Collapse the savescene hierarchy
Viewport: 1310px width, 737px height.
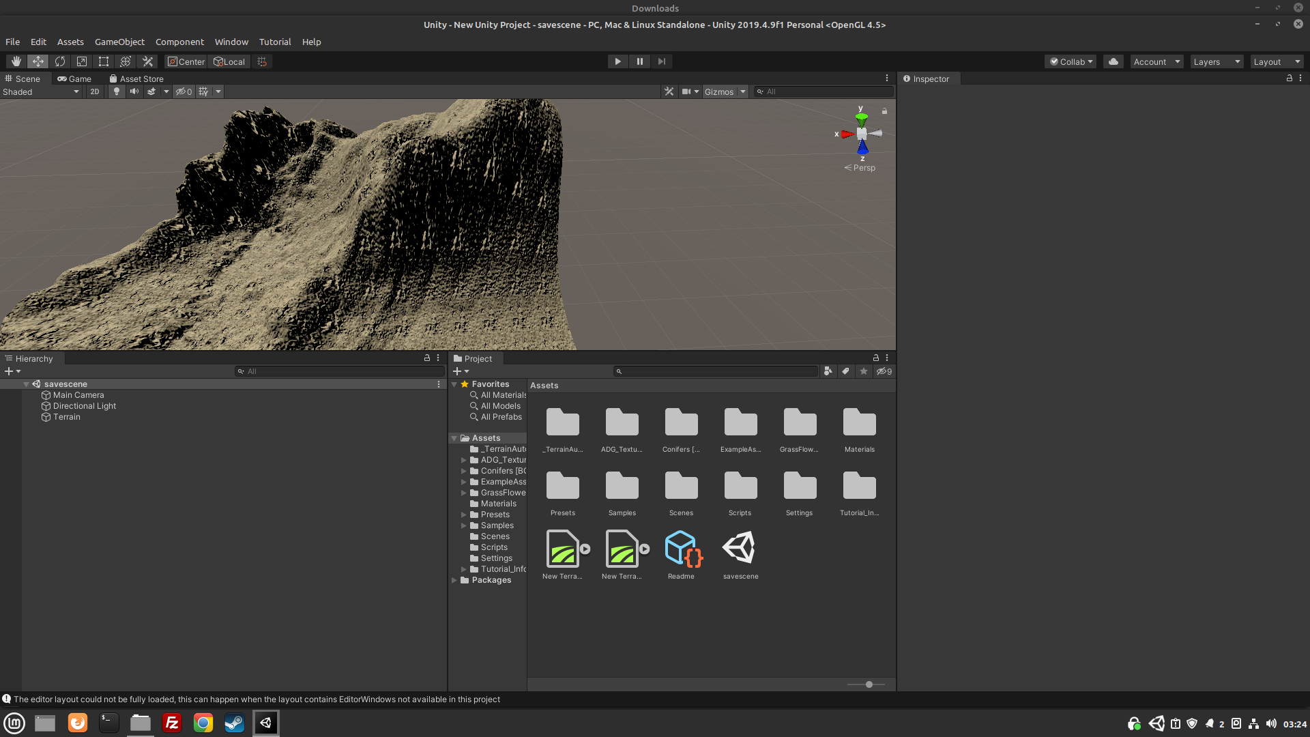27,384
